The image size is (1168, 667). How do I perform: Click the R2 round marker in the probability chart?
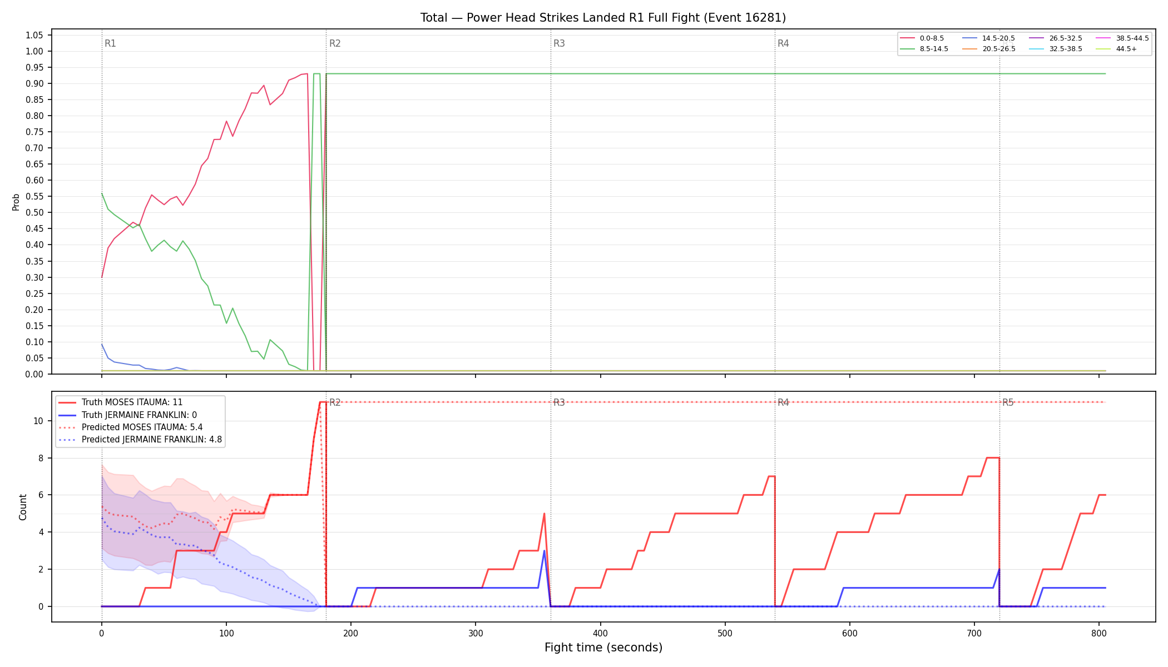click(335, 43)
